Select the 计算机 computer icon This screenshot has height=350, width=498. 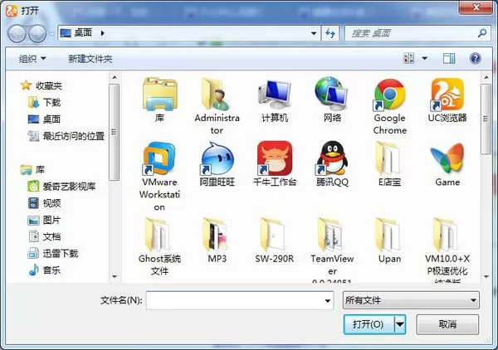click(x=275, y=95)
